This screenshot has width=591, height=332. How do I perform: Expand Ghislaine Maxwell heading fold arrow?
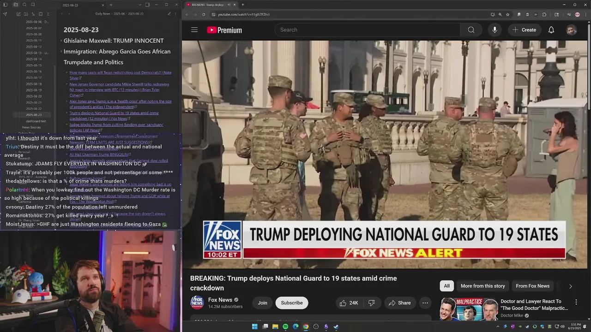[61, 41]
